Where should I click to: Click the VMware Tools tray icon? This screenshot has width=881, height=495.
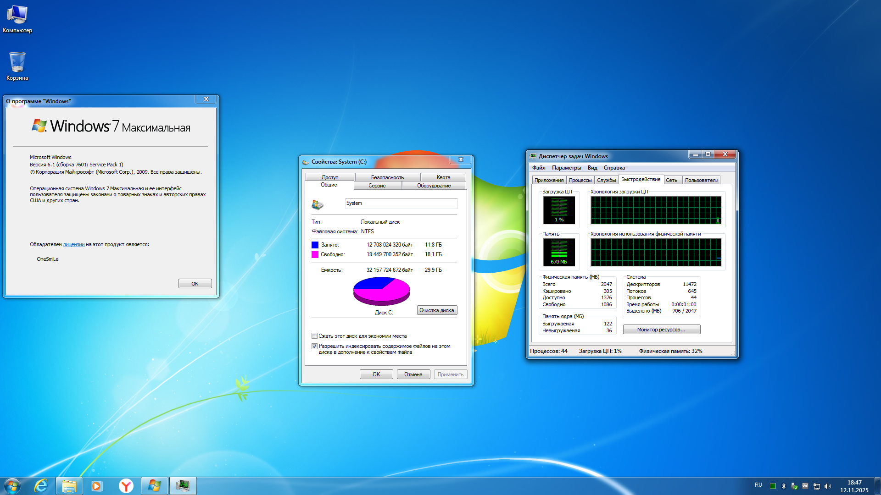point(805,486)
